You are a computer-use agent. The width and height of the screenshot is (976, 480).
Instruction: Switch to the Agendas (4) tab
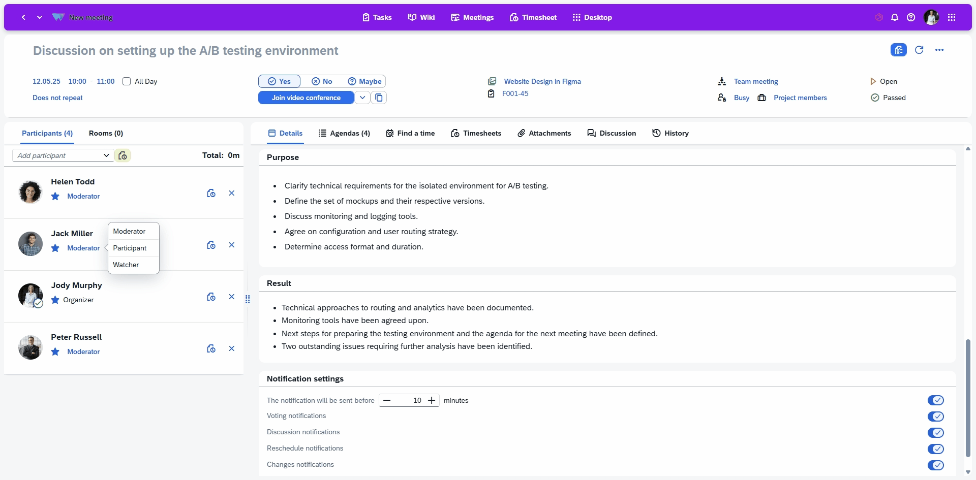pos(344,133)
